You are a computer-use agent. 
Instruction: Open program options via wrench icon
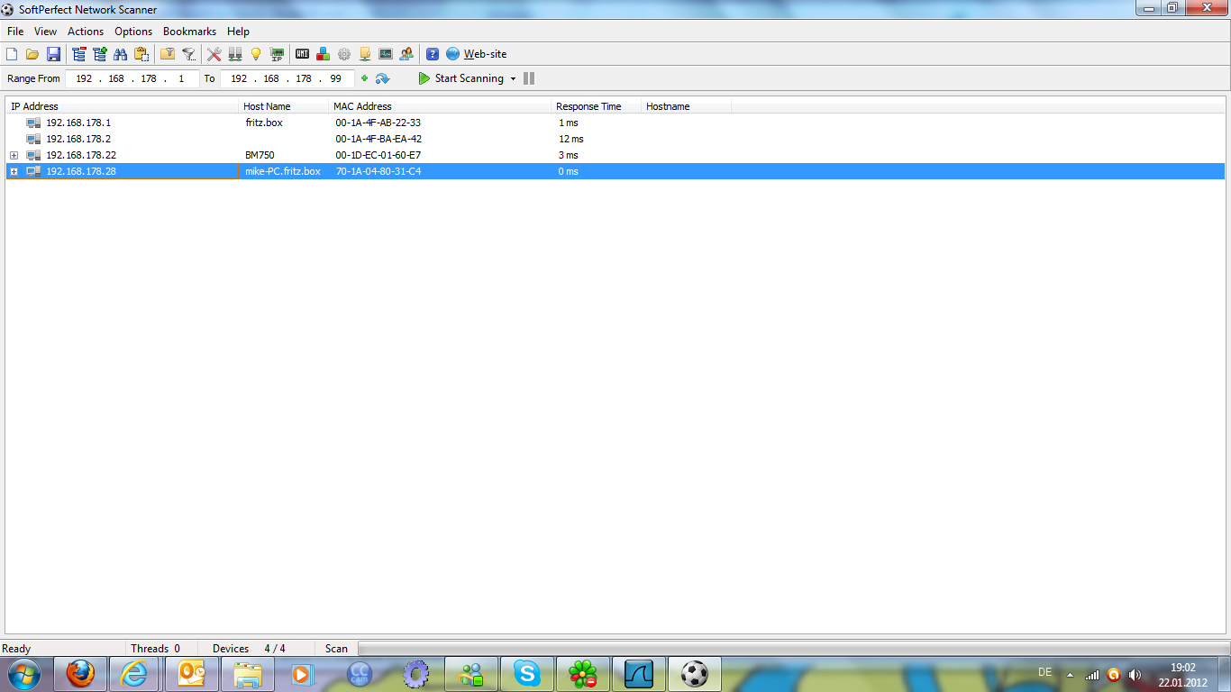(x=214, y=54)
